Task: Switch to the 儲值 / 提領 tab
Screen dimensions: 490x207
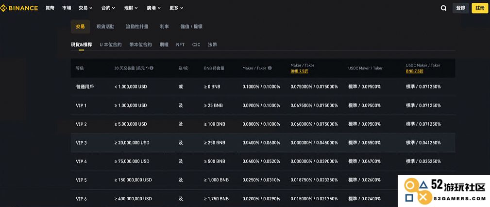Action: click(x=191, y=27)
